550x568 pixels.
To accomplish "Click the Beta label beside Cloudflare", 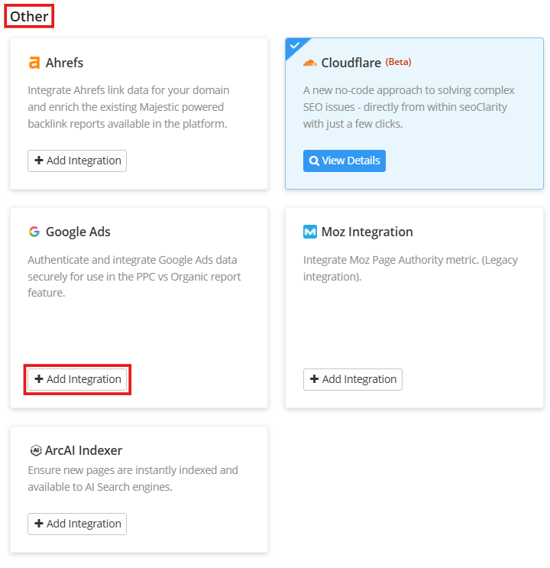I will point(398,62).
